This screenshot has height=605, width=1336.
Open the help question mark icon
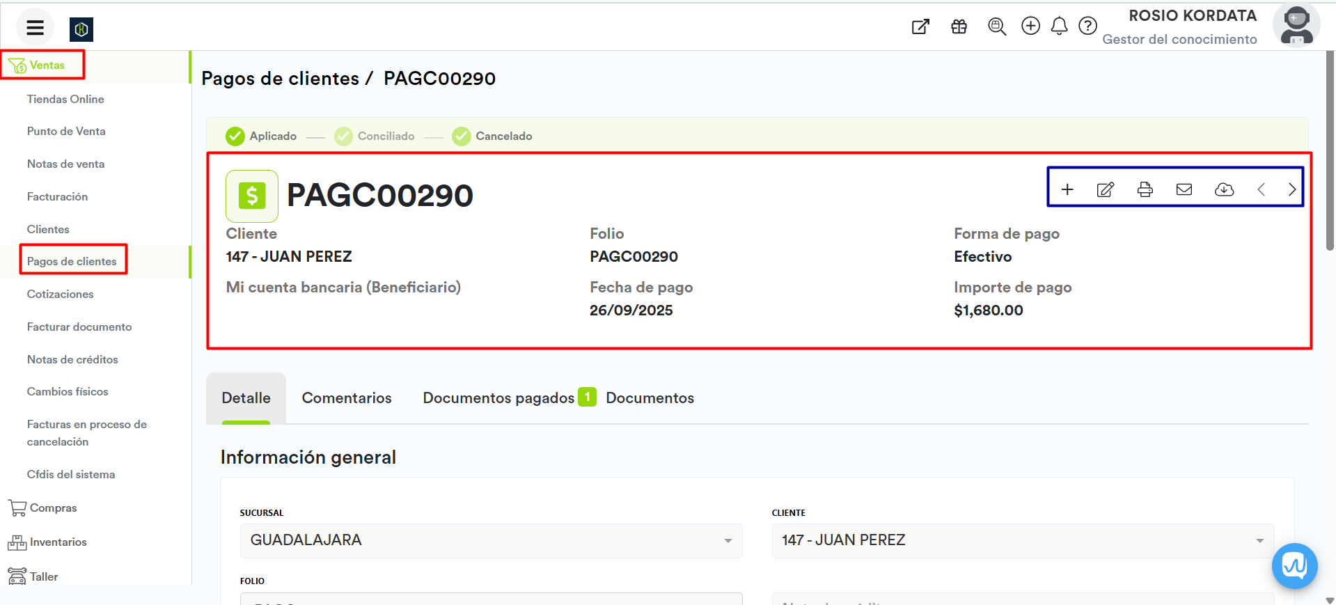pos(1087,26)
